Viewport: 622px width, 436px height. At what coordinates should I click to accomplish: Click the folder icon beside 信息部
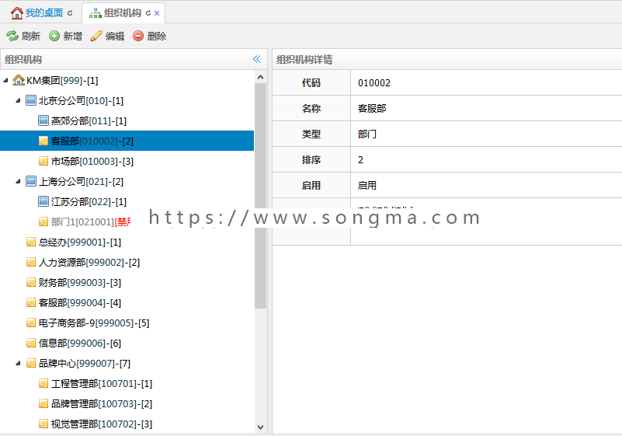click(x=31, y=343)
